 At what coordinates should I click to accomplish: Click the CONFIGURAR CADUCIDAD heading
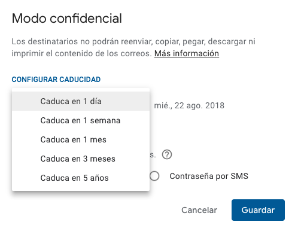[56, 80]
